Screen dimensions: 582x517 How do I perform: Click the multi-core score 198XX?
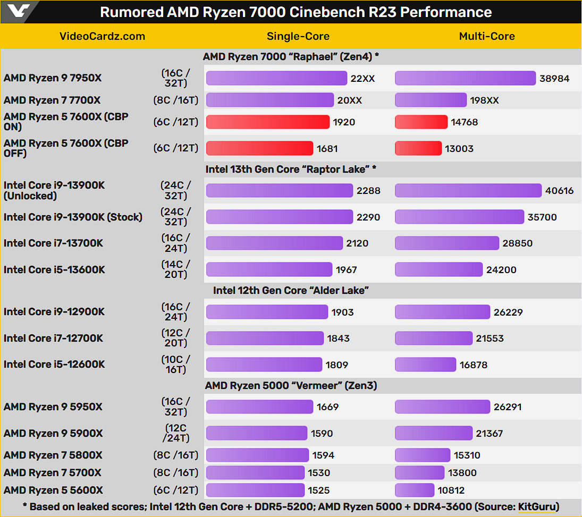(484, 100)
